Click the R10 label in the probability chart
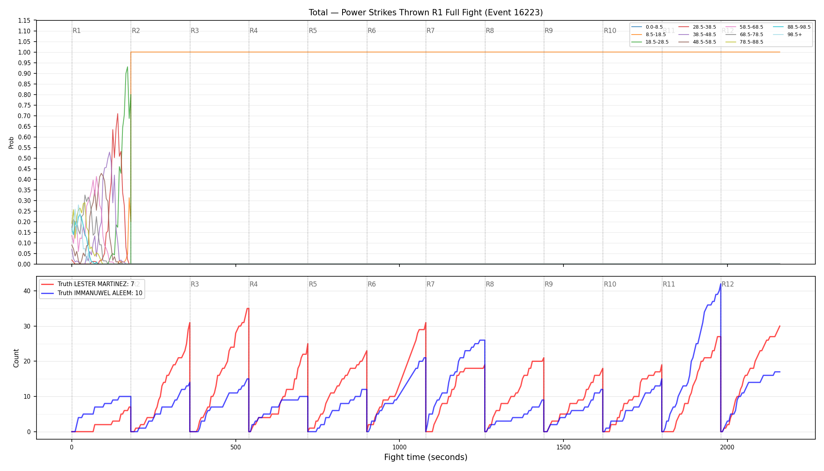Image resolution: width=824 pixels, height=471 pixels. (x=610, y=31)
